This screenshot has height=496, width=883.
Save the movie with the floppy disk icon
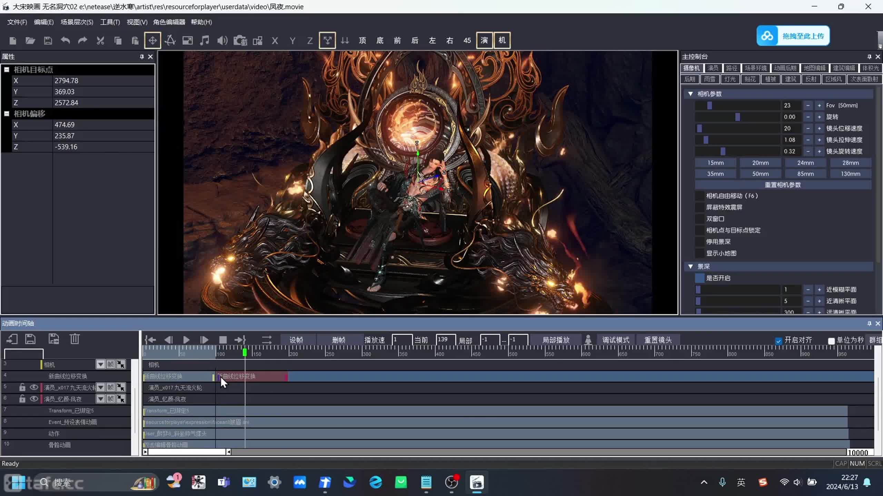(48, 41)
